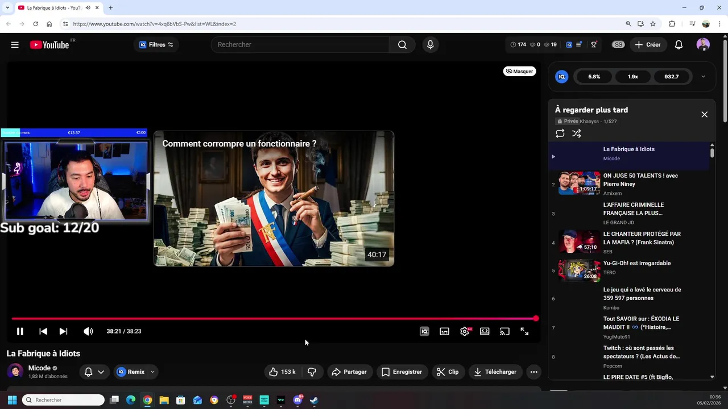Viewport: 728px width, 409px height.
Task: Open Discord from the taskbar
Action: point(297,400)
